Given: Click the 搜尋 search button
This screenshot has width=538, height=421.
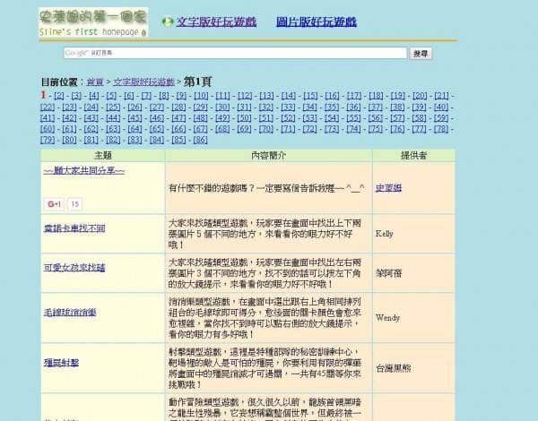Looking at the screenshot, I should pos(421,54).
